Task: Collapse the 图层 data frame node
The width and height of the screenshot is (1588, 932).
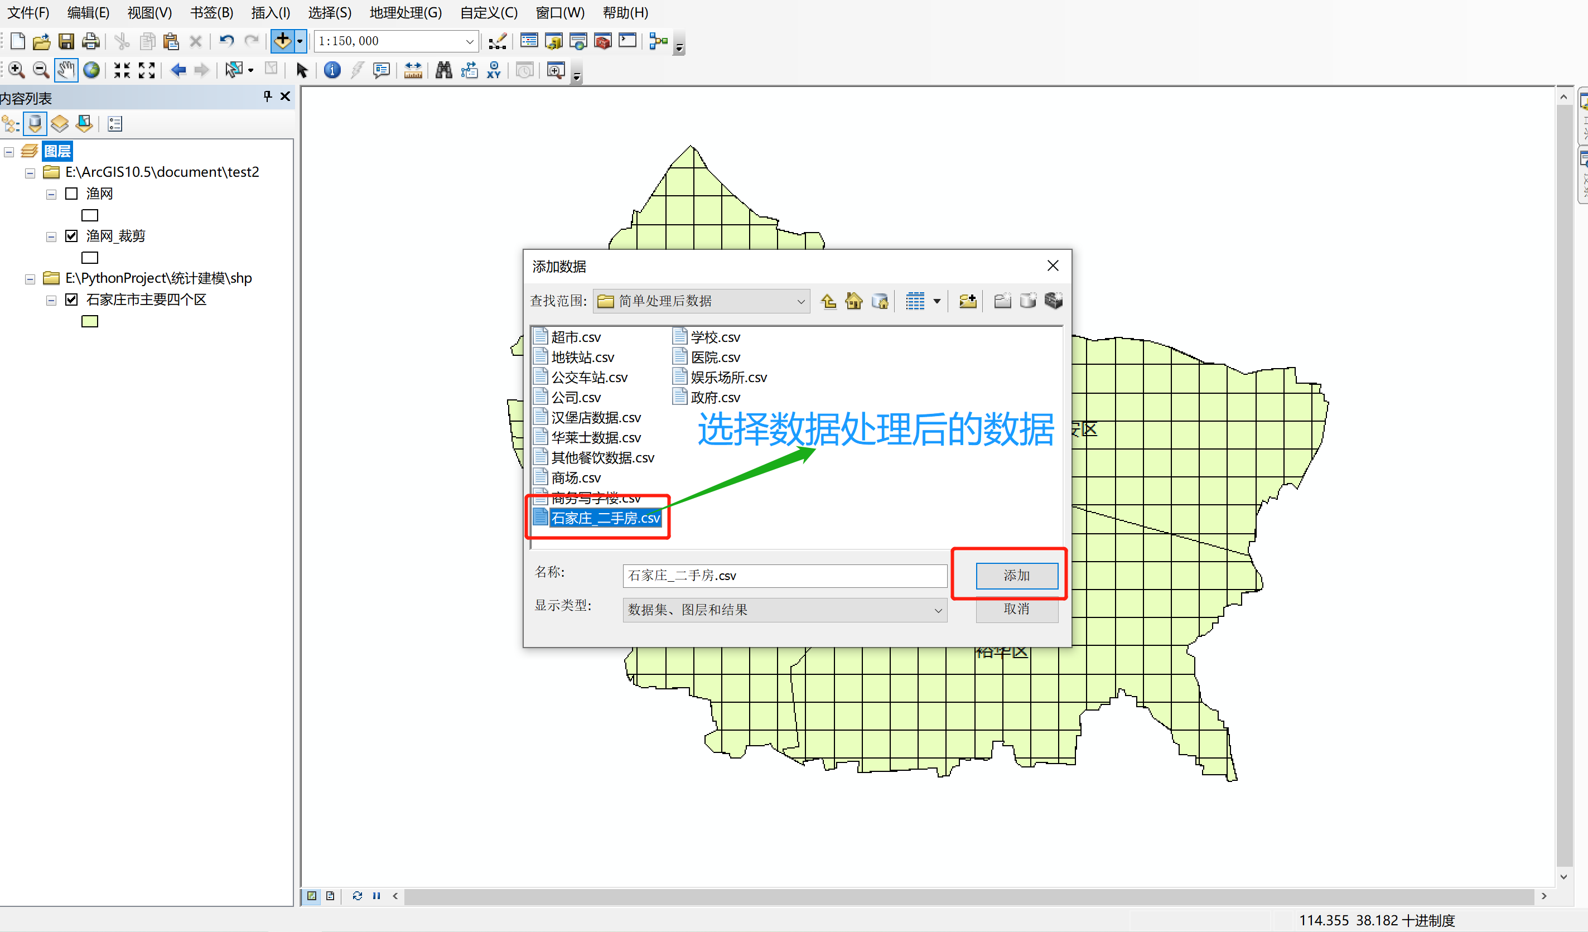Action: 9,152
